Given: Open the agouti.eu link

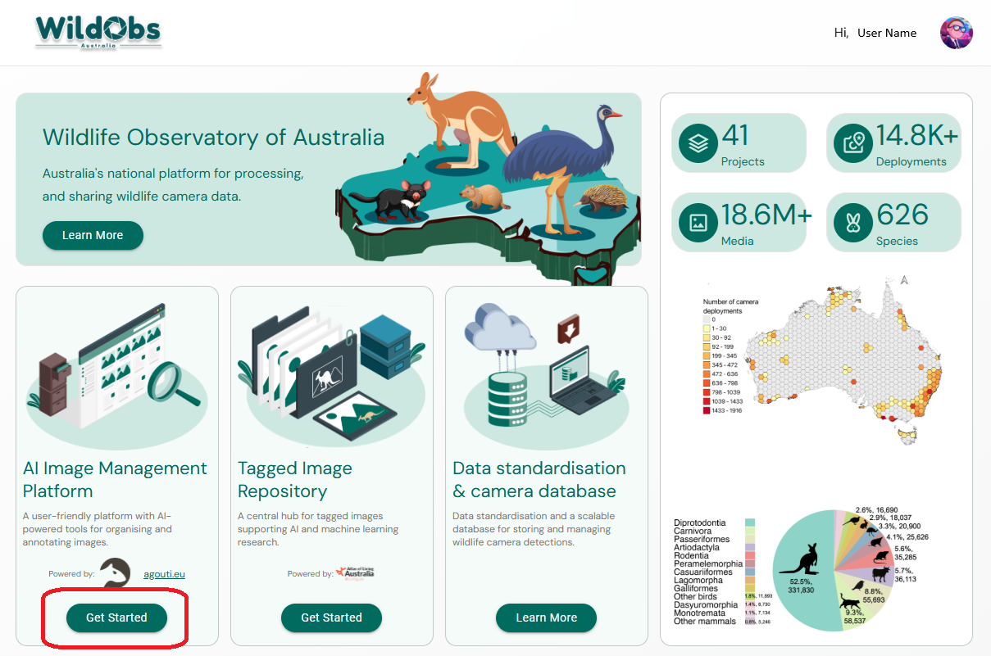Looking at the screenshot, I should coord(166,573).
